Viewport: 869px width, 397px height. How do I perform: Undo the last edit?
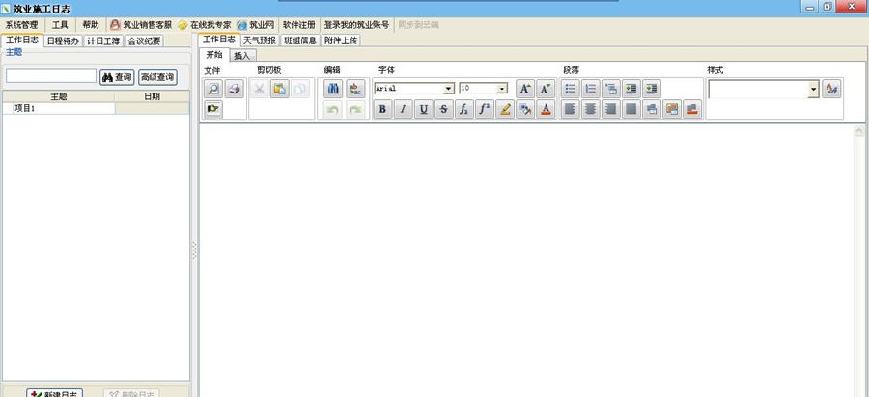[x=333, y=110]
